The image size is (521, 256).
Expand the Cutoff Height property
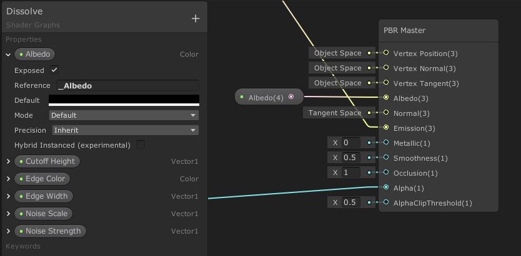click(x=8, y=161)
